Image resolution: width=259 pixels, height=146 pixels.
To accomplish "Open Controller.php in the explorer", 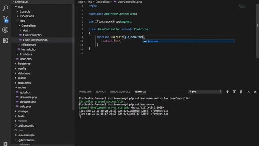I will click(32, 35).
